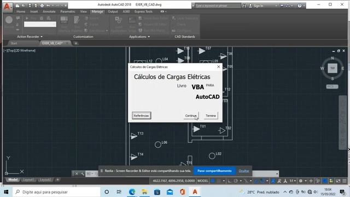Open the User Interface customization icon

pyautogui.click(x=64, y=20)
